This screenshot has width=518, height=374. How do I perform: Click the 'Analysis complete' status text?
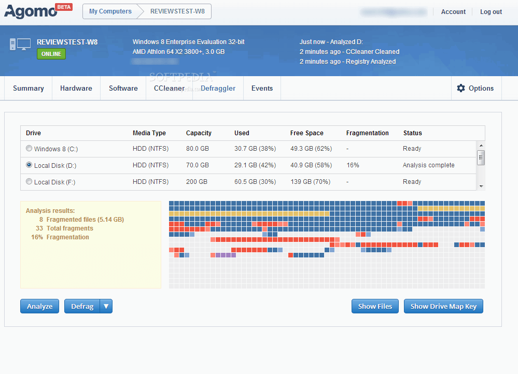[x=428, y=165]
